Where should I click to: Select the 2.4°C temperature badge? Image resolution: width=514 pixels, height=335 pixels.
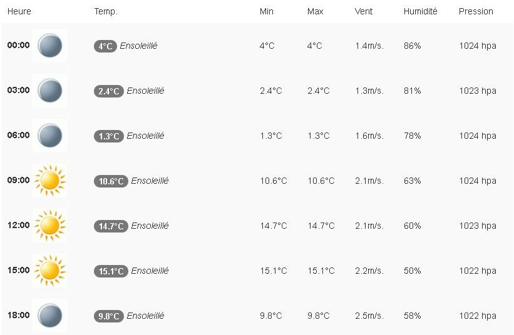108,91
